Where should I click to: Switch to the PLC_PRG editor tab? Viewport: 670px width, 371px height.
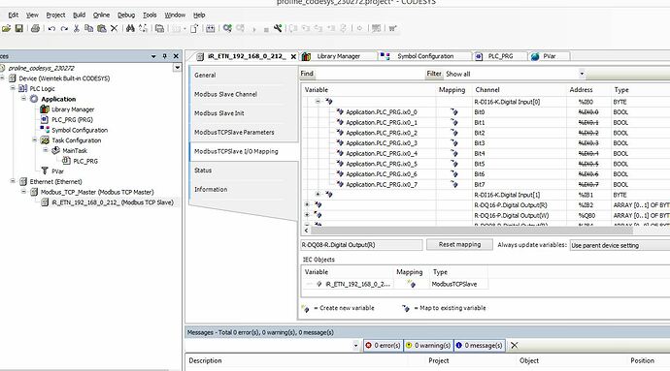[x=499, y=56]
